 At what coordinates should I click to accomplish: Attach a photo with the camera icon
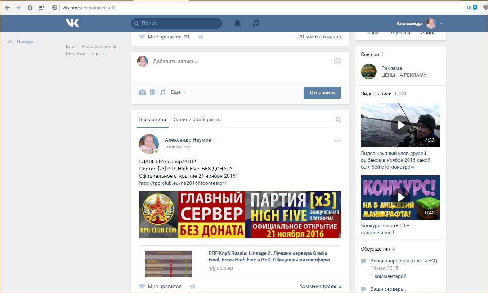coord(143,92)
